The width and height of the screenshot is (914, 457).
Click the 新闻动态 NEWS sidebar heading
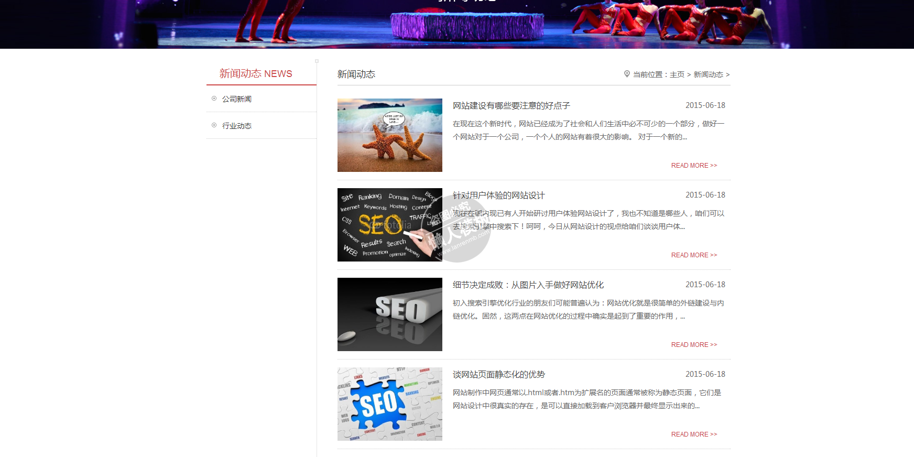(256, 74)
